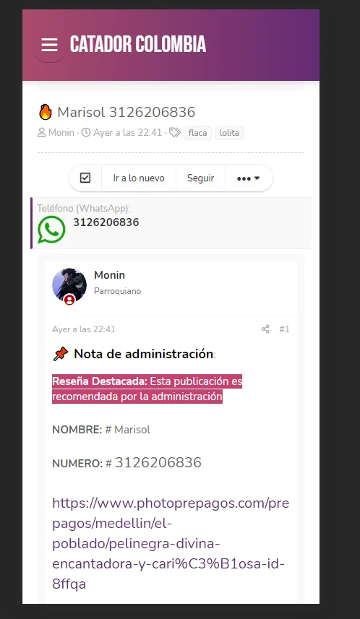
Task: Select the flaca tag
Action: click(197, 133)
